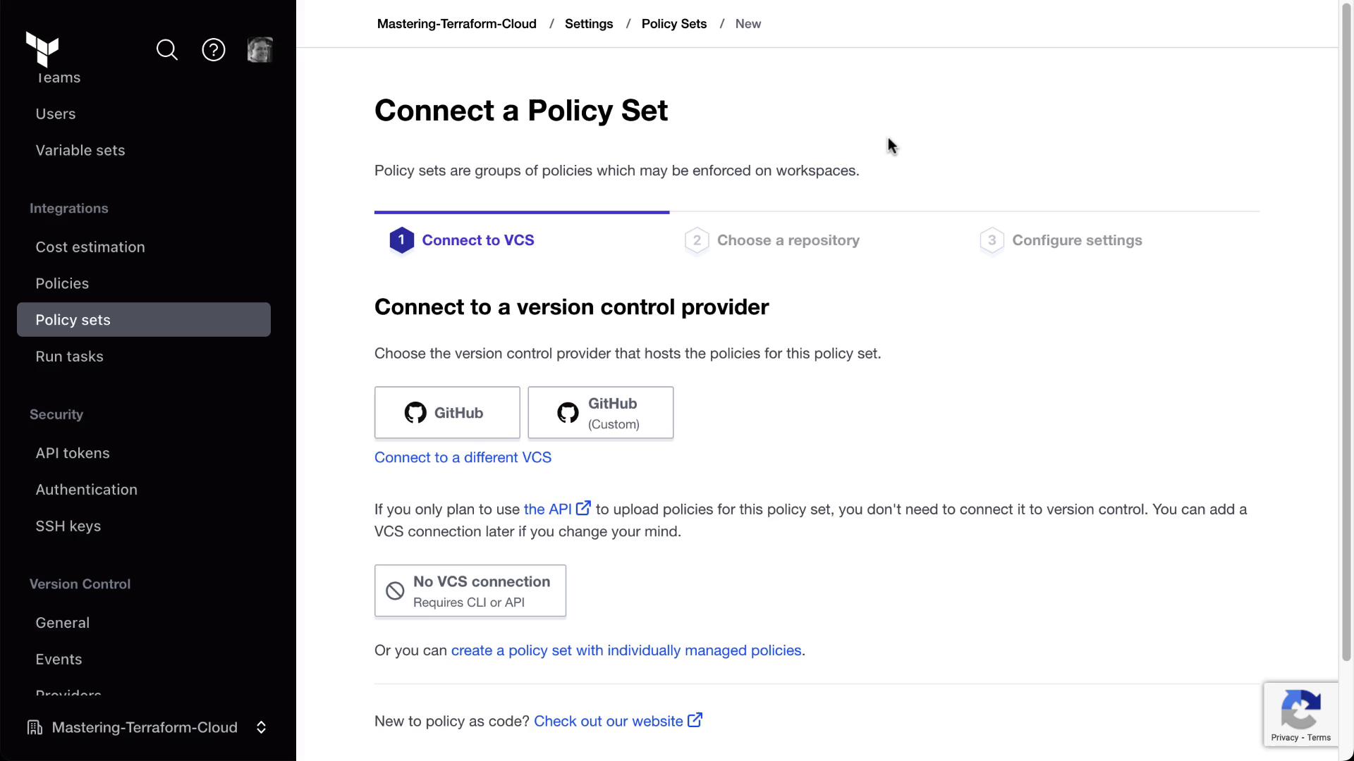Click the organization building icon

[x=35, y=727]
